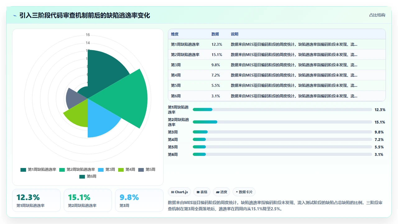Click the 第3周 progress bar
The image size is (398, 224).
tap(282, 132)
